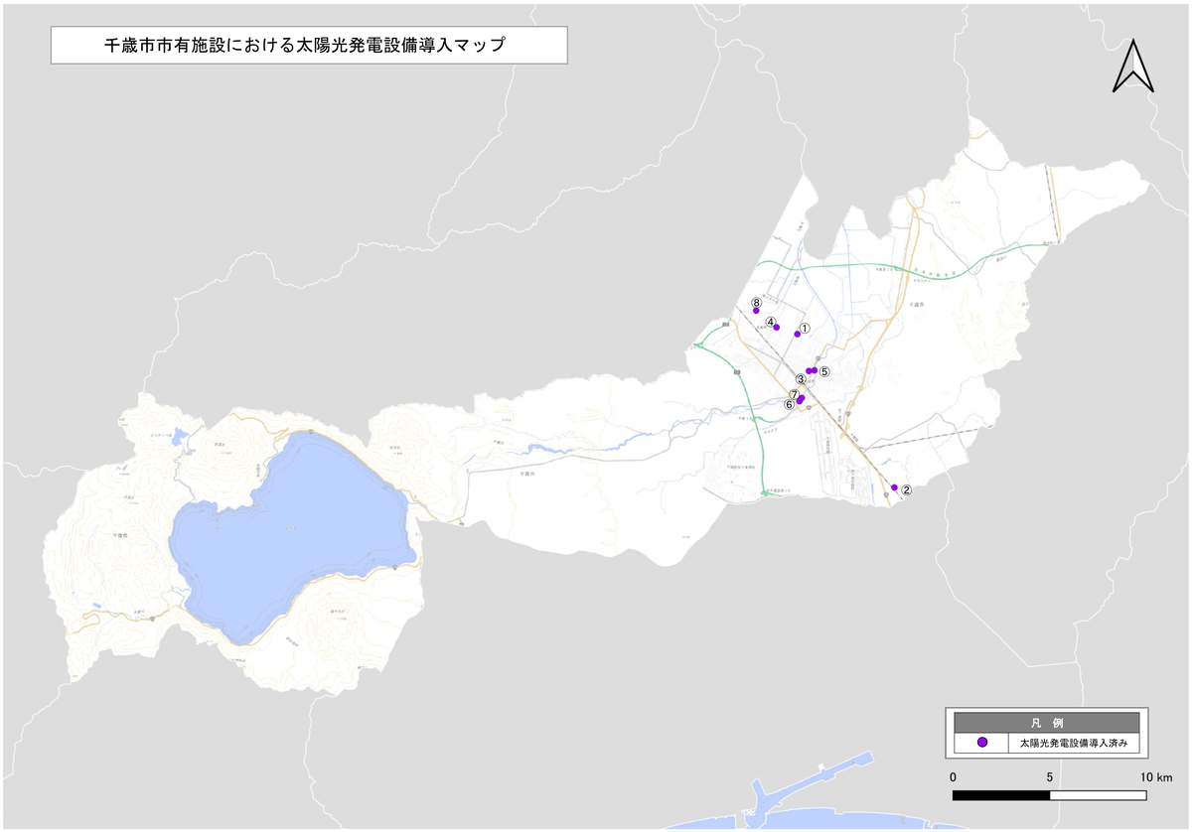The image size is (1192, 832).
Task: Click the purple marker labeled ①
Action: point(798,334)
